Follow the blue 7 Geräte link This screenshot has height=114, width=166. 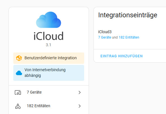point(105,37)
